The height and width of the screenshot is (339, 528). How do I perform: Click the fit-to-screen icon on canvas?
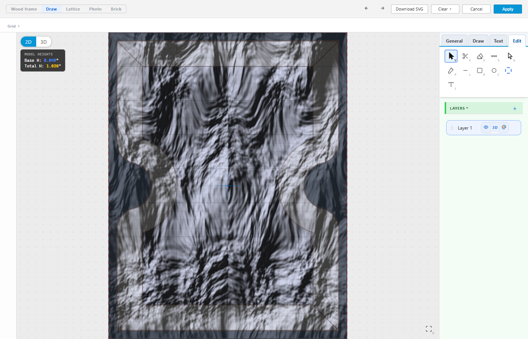[x=429, y=329]
